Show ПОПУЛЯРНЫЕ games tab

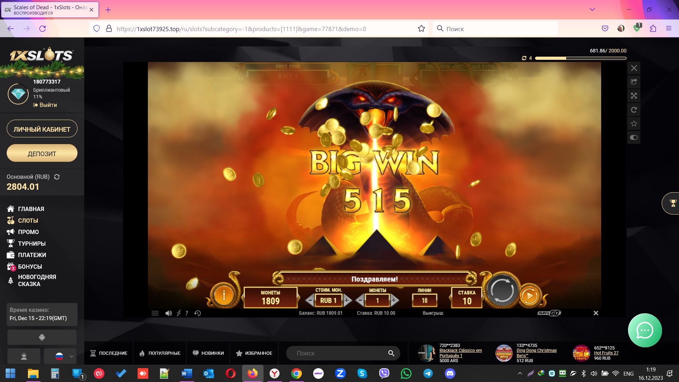(160, 353)
